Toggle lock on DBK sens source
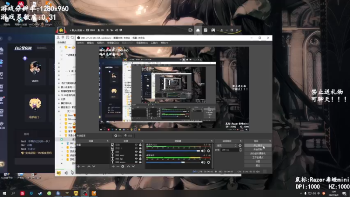 (140, 155)
